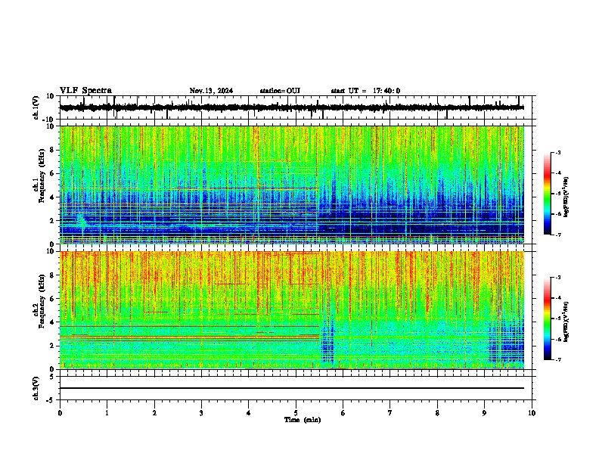
Task: Click the "2" kHz tick on the ch.2 frequency axis
Action: pos(53,346)
